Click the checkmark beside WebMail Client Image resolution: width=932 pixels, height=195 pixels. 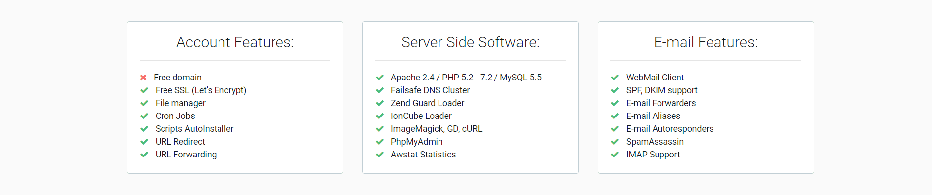615,78
